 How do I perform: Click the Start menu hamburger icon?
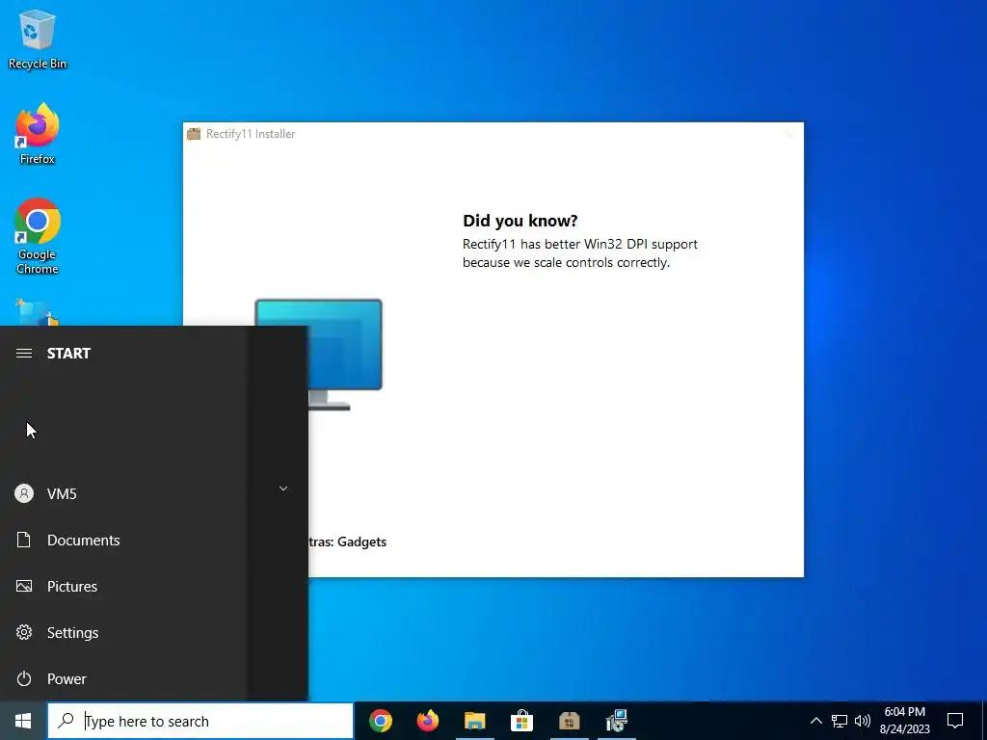24,353
